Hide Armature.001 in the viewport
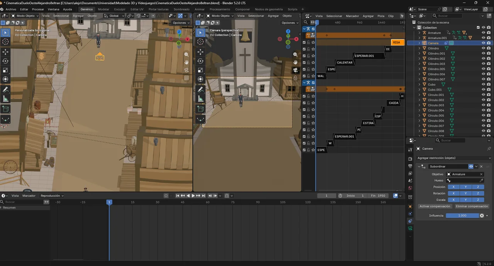 point(483,38)
